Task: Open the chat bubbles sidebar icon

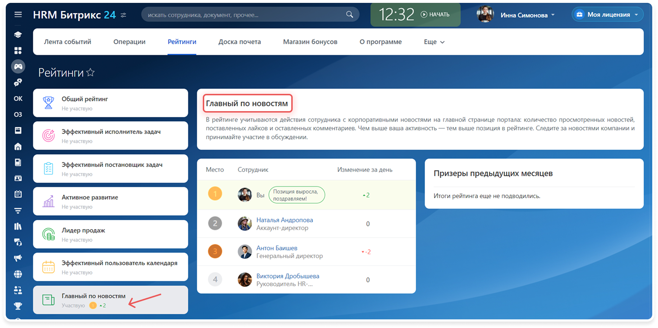Action: tap(18, 82)
